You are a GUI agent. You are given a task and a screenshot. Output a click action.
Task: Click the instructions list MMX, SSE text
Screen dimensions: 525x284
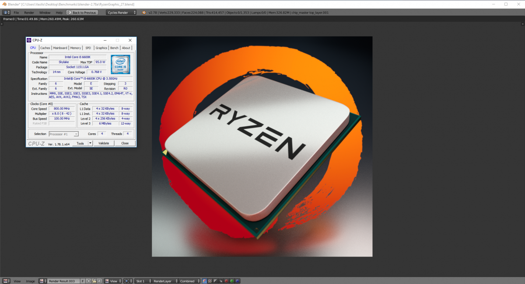[x=91, y=95]
